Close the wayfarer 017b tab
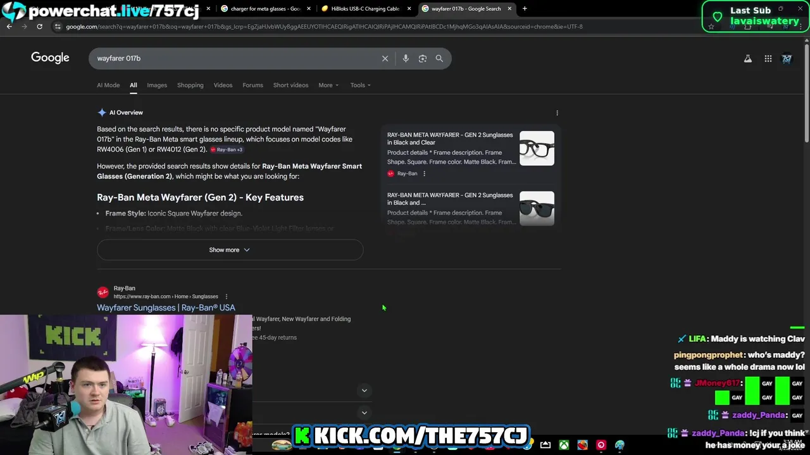 pos(509,9)
